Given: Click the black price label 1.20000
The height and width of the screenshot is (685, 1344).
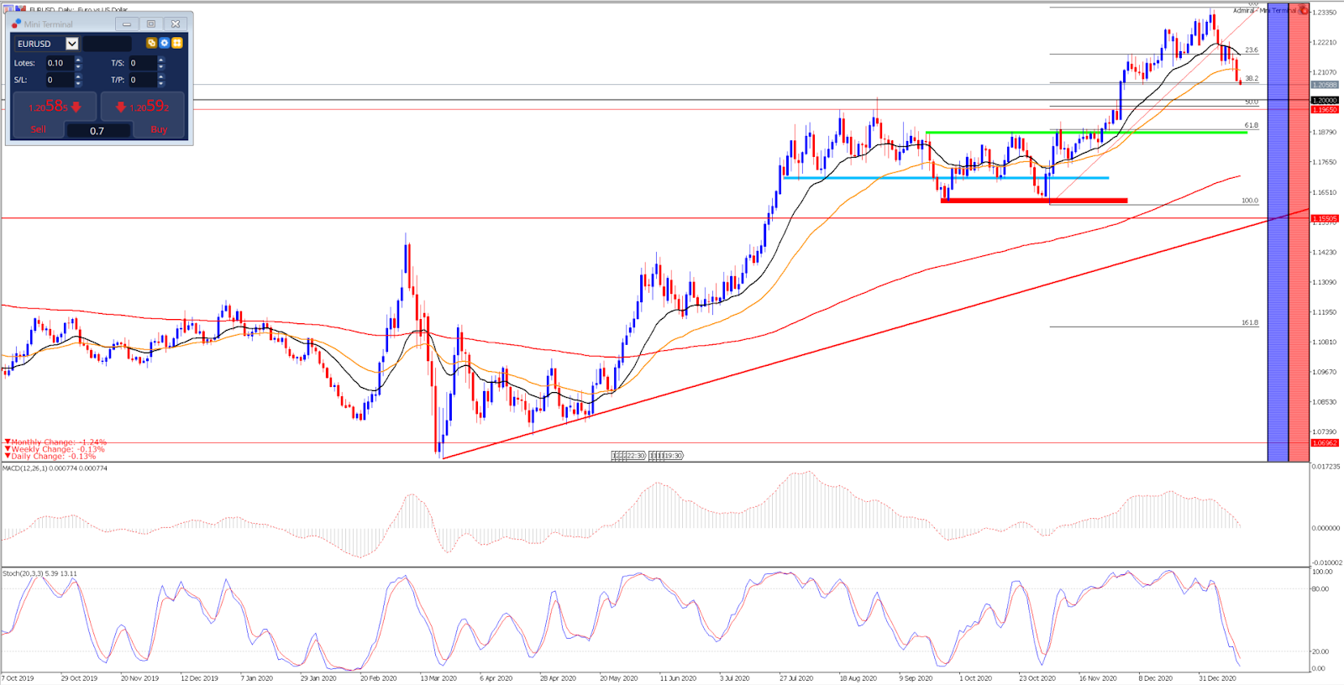Looking at the screenshot, I should (x=1325, y=101).
